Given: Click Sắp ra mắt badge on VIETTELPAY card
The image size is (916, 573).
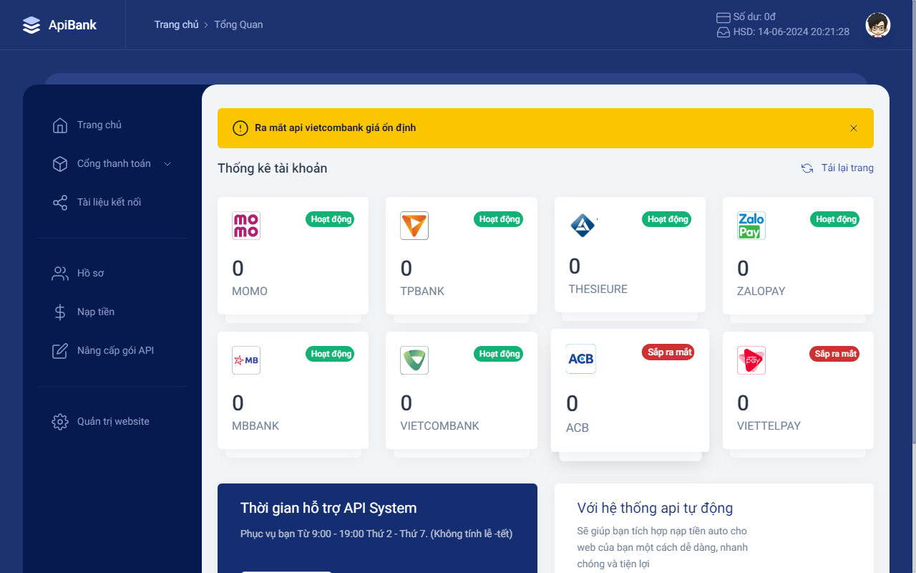Looking at the screenshot, I should (x=834, y=354).
